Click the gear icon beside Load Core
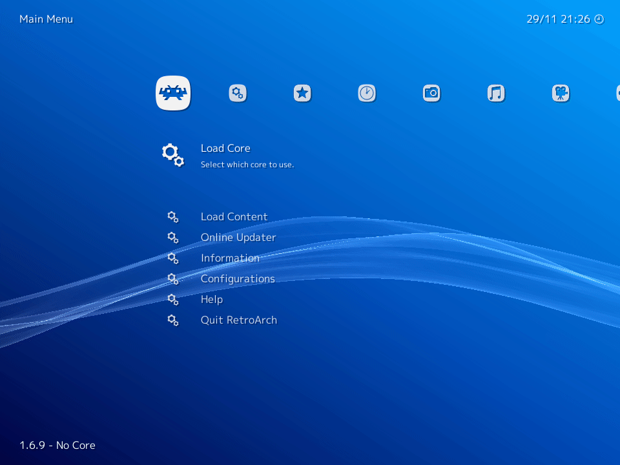 173,154
